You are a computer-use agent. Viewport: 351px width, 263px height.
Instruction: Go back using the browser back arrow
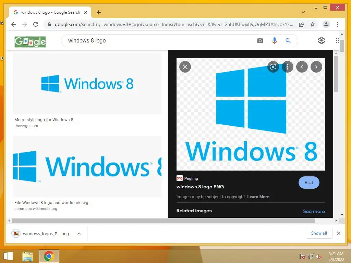[14, 24]
